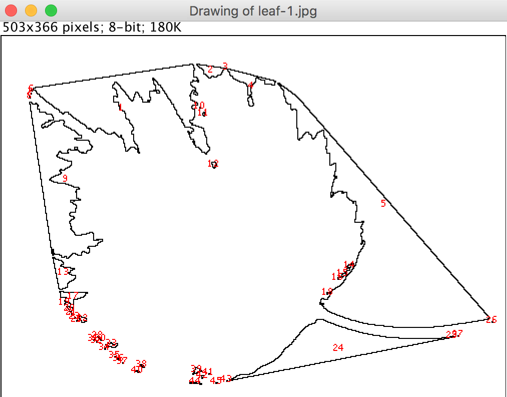This screenshot has height=397, width=507.
Task: Minimize the drawing window with yellow button
Action: click(31, 10)
